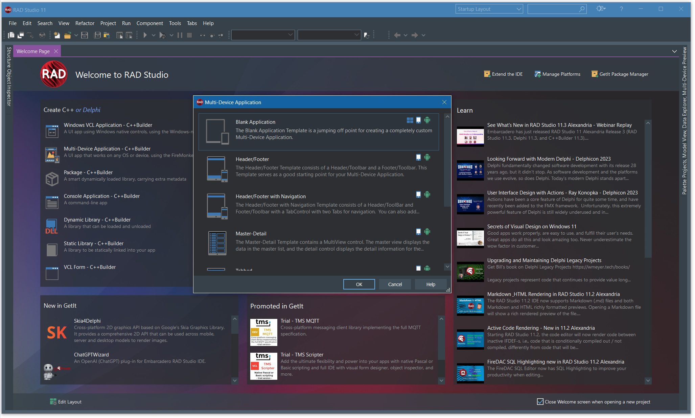Click the IDE search magnifier icon
The image size is (695, 418).
582,9
